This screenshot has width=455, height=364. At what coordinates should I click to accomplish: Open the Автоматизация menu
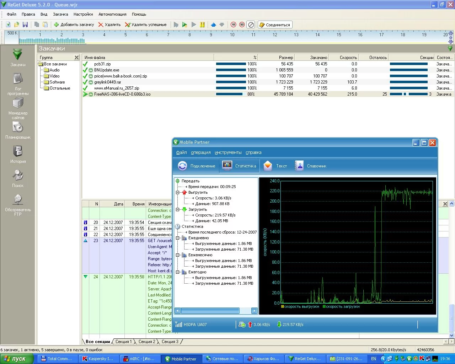(112, 14)
